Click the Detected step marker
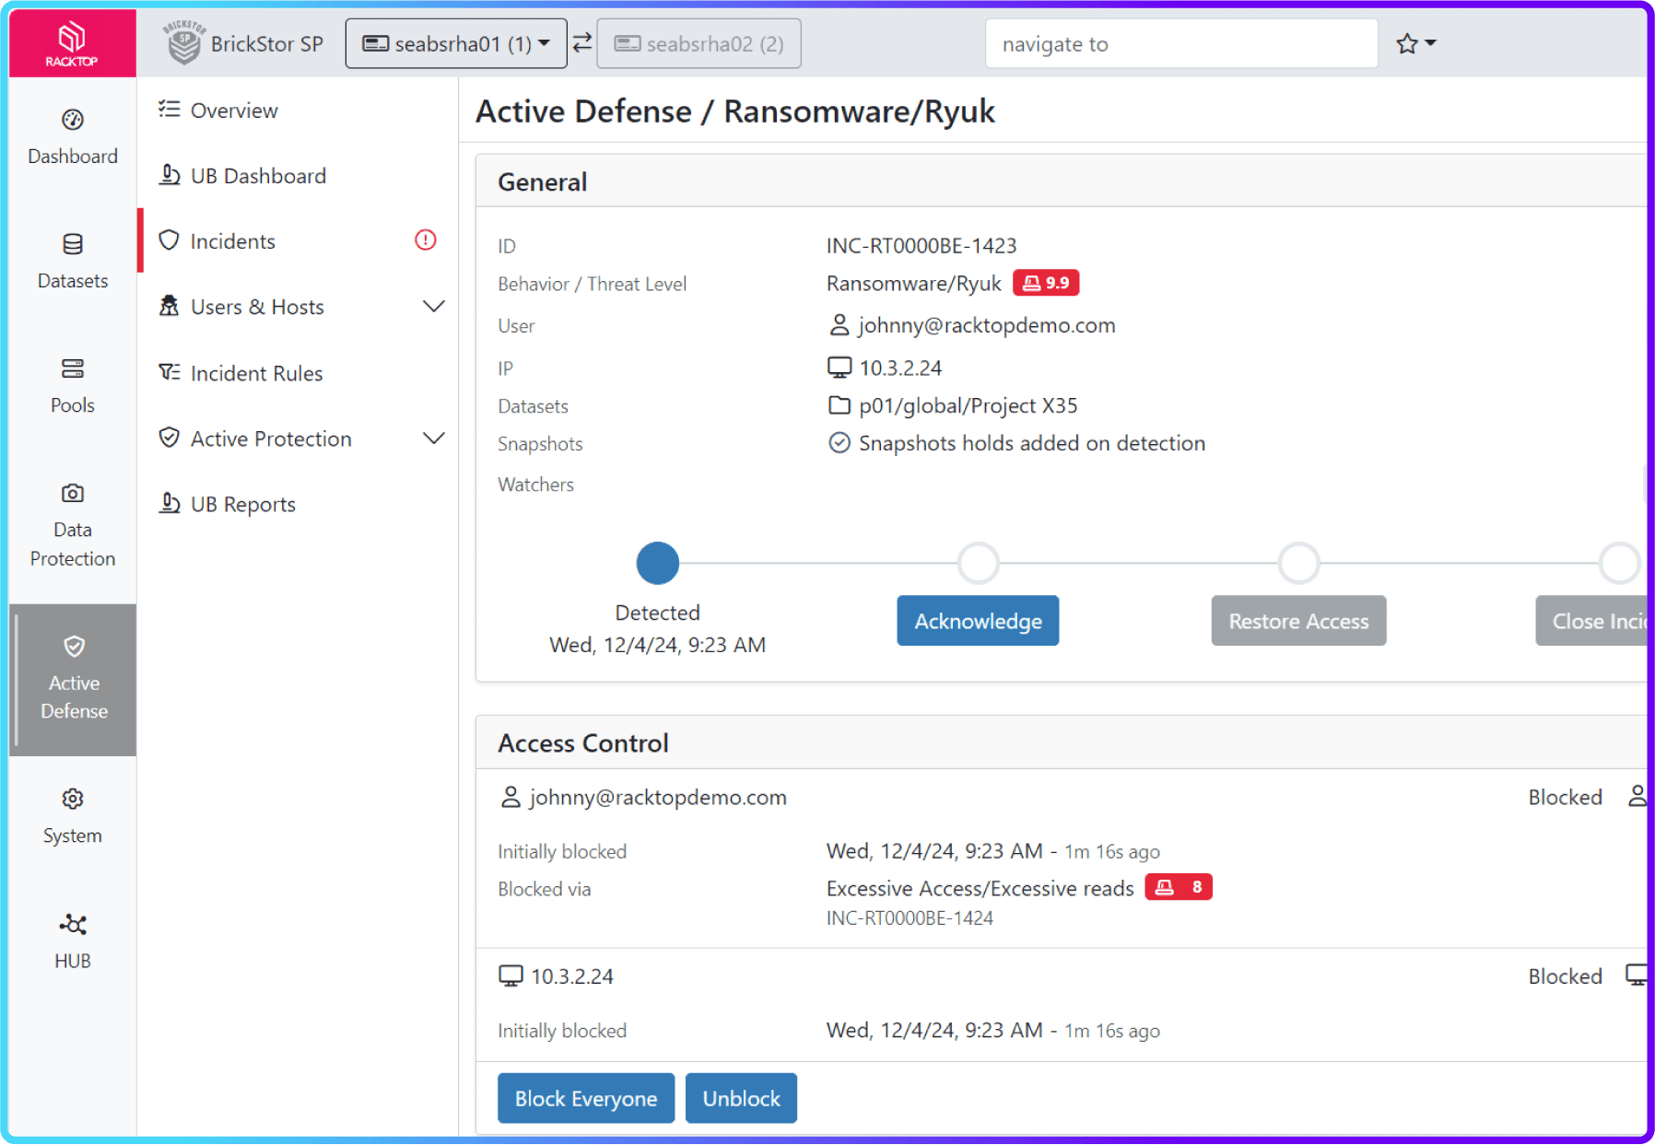Screen dimensions: 1655x1145 658,563
